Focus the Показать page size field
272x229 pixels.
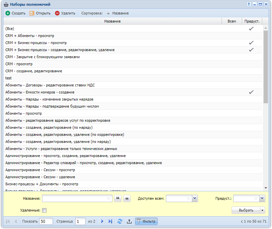point(46,221)
